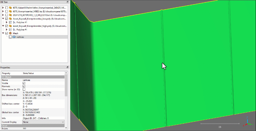Screen dimensions: 256x131
Task: Expand the 20241219_6070P2403 txt tree node
Action: (x=3, y=15)
